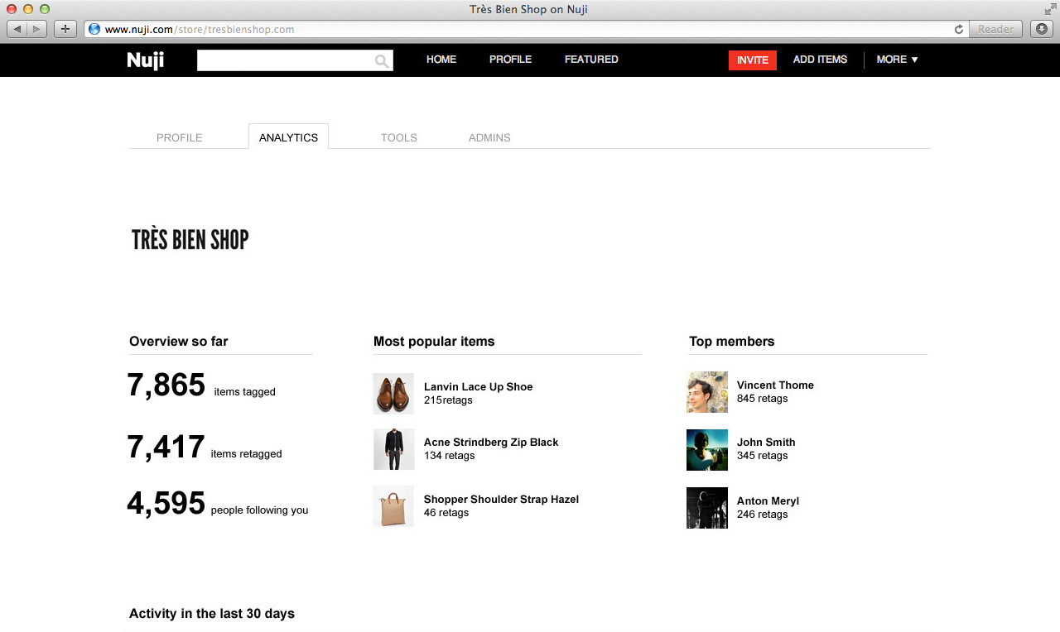The height and width of the screenshot is (632, 1060).
Task: Click the Lanvin Lace Up Shoe title
Action: click(479, 386)
